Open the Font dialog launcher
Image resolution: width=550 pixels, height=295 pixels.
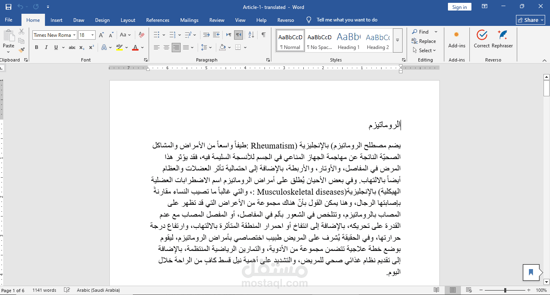coord(146,60)
